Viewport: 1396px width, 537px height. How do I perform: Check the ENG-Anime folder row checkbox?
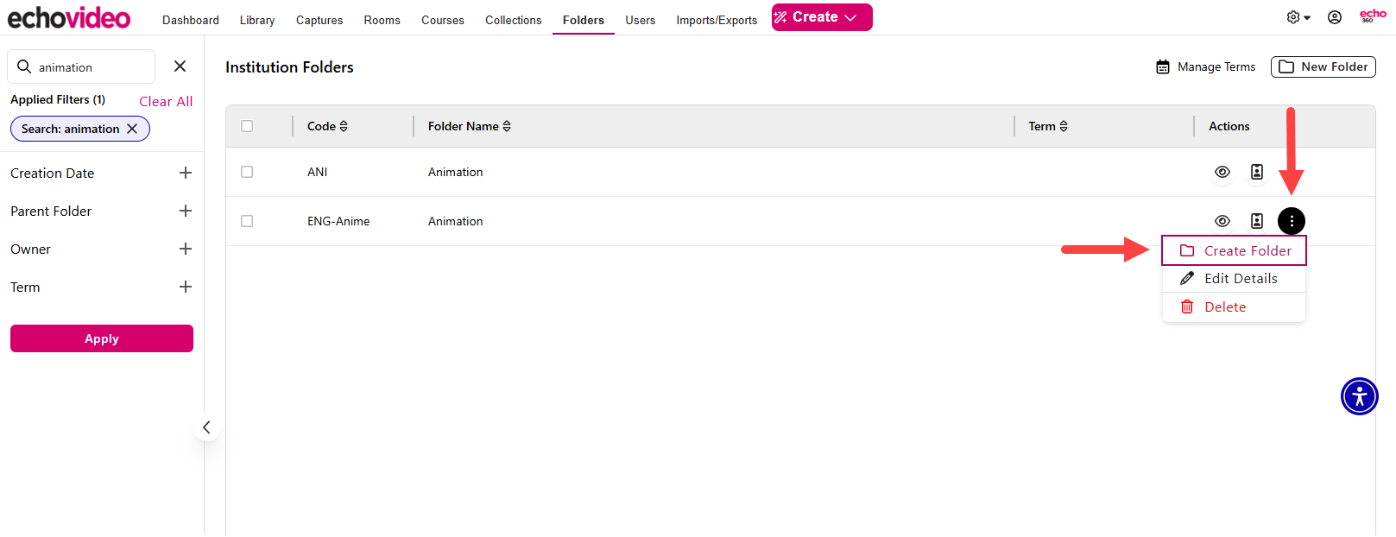(247, 221)
